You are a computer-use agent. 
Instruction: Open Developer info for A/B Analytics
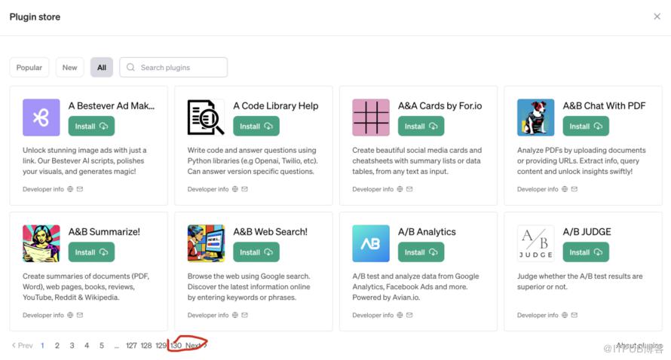tap(372, 316)
